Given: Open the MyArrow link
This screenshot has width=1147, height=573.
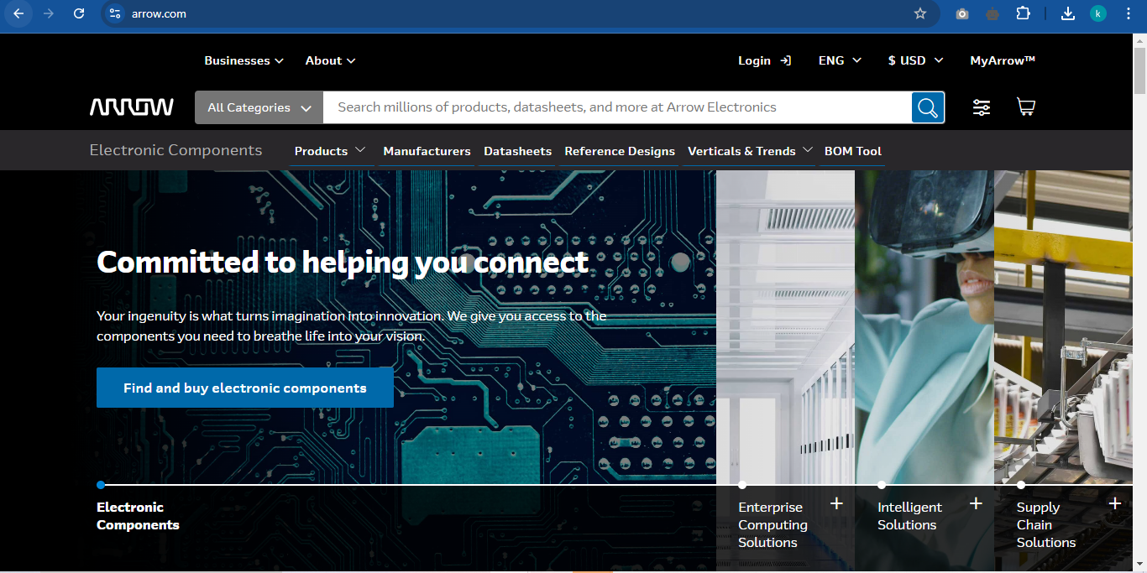Looking at the screenshot, I should pyautogui.click(x=1003, y=60).
